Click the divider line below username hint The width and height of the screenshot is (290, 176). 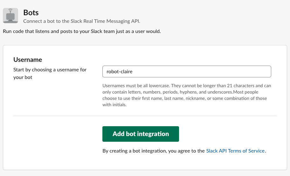coord(145,116)
